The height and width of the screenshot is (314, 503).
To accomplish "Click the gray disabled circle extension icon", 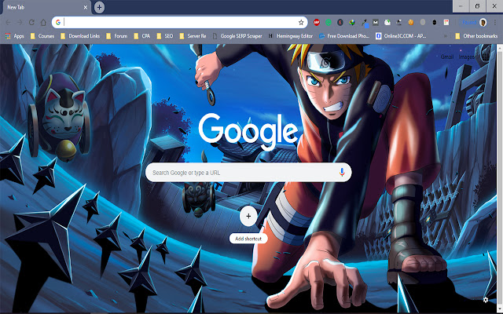I will coord(423,22).
